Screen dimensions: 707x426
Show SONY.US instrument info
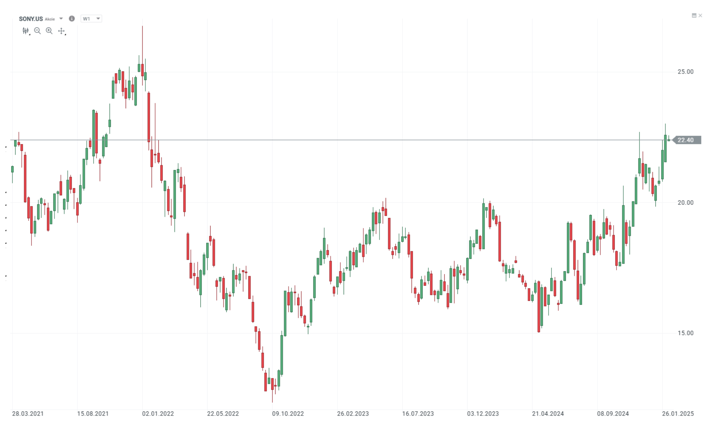point(72,19)
